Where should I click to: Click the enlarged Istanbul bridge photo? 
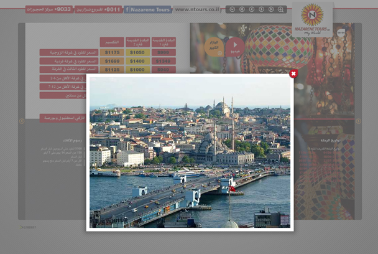coord(190,153)
